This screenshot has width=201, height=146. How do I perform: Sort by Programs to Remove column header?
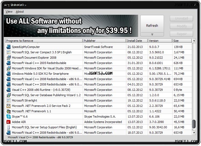(44, 41)
